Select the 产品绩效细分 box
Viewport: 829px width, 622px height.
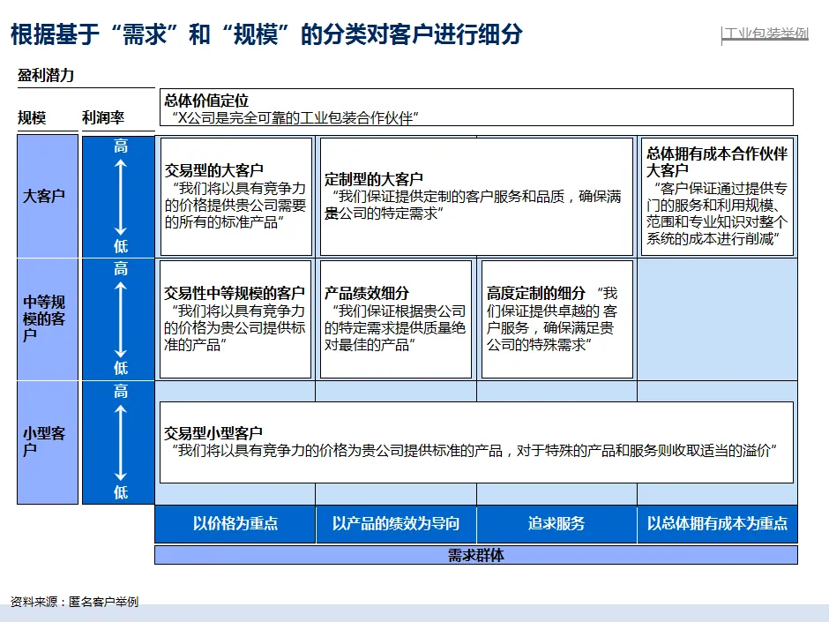click(x=395, y=318)
